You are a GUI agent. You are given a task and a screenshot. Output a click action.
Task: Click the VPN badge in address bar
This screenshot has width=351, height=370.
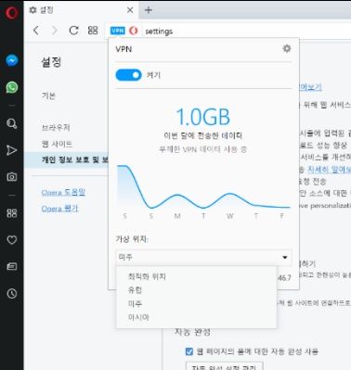[118, 31]
